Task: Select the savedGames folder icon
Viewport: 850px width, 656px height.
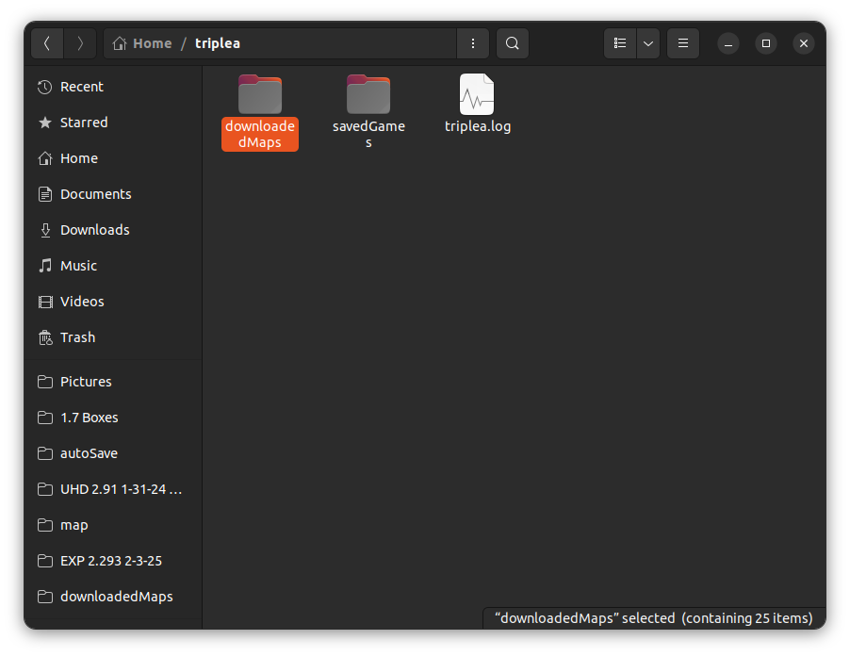Action: (368, 94)
